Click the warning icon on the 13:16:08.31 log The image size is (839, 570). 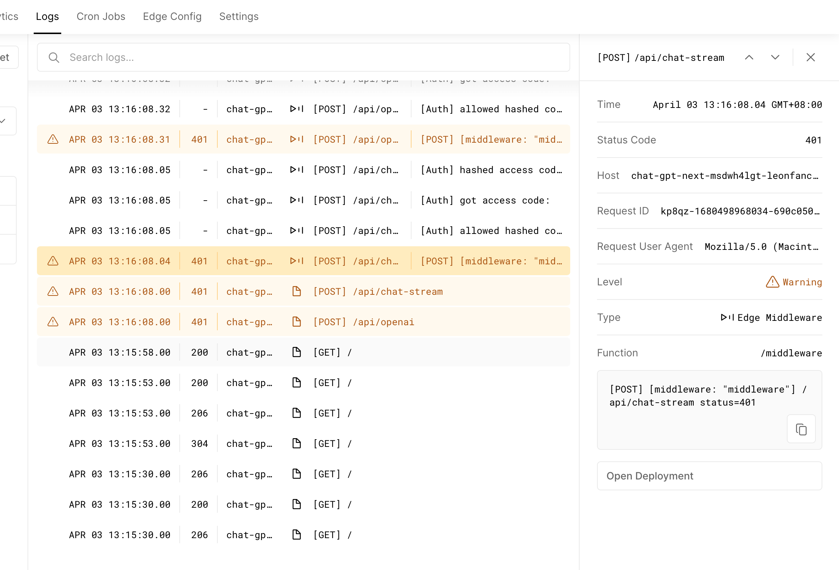point(53,139)
